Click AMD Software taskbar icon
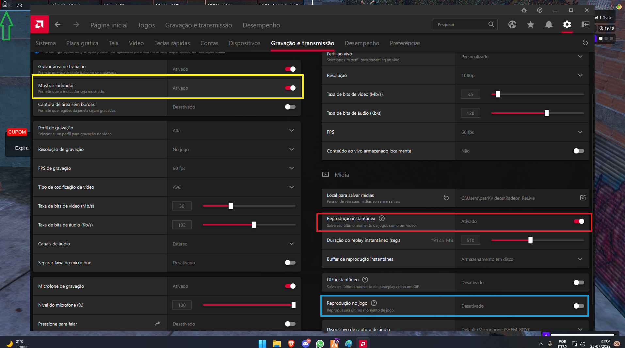Screen dimensions: 625x348 tap(363, 343)
